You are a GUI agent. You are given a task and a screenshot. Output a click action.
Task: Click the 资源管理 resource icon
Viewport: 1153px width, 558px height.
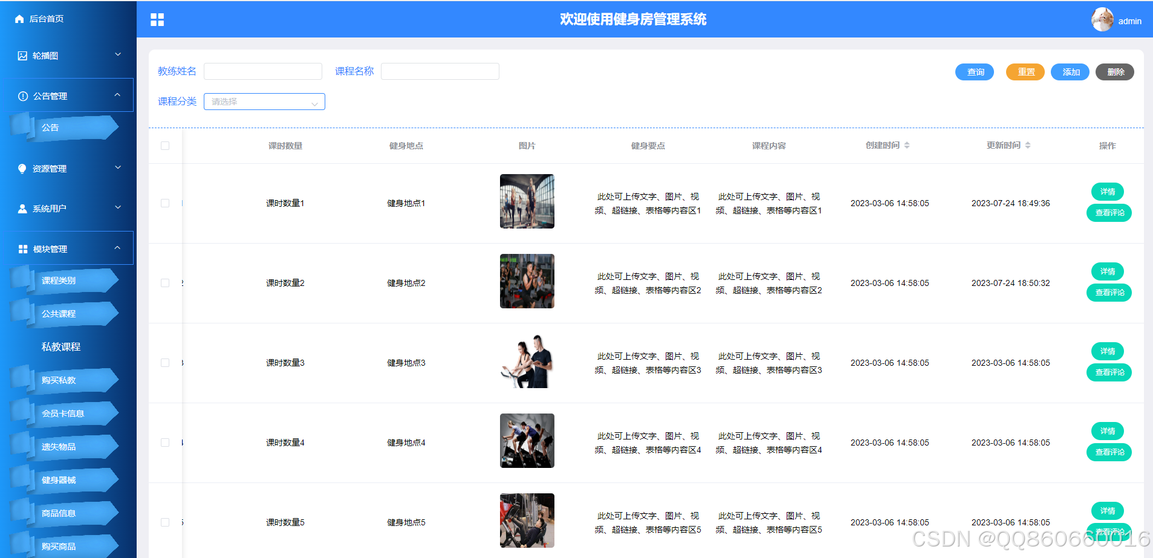point(22,168)
